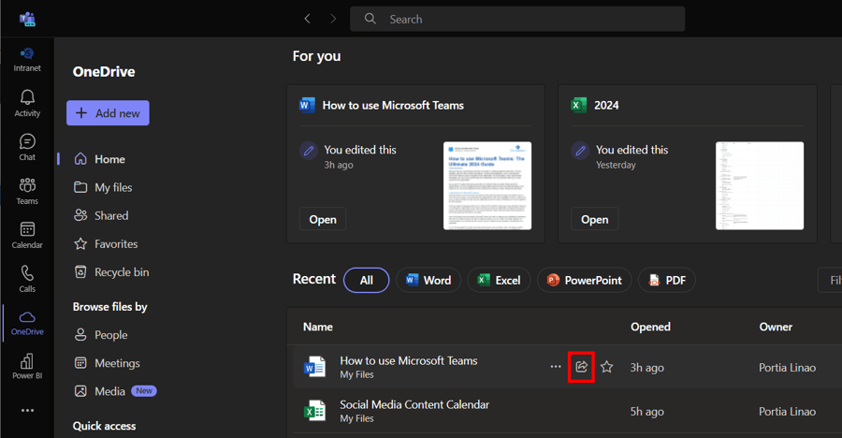842x438 pixels.
Task: Click in the Search field
Action: coord(517,19)
